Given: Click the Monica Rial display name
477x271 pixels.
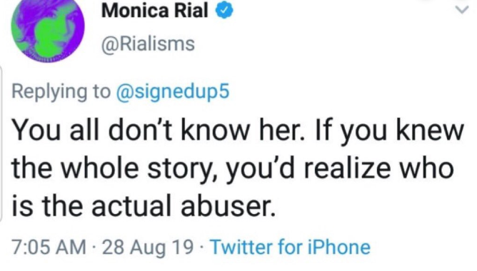Looking at the screenshot, I should 155,11.
